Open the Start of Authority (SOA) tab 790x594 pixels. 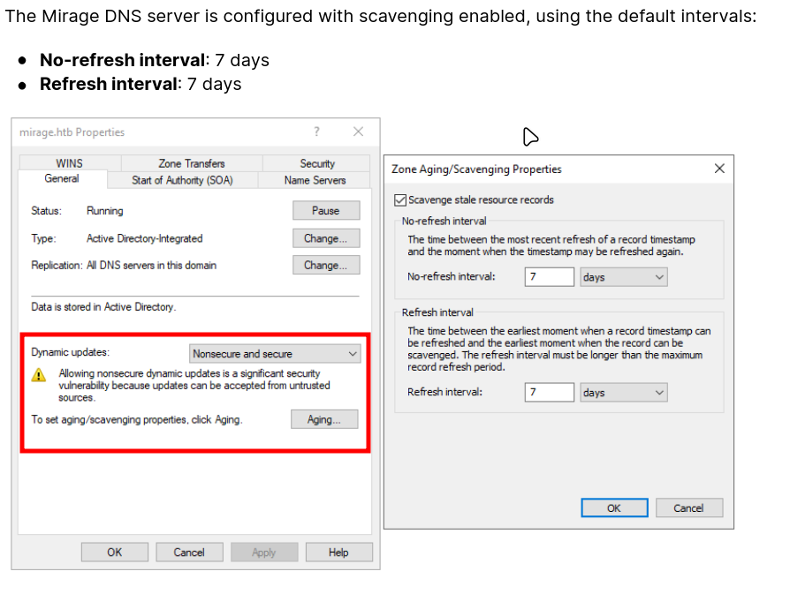[182, 180]
